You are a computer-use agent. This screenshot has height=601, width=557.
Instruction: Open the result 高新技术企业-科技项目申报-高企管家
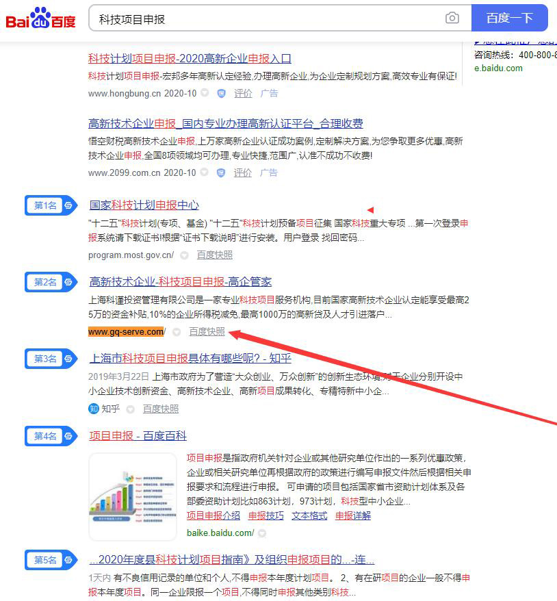click(181, 282)
